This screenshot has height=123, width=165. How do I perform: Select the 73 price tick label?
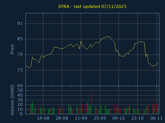click(20, 70)
